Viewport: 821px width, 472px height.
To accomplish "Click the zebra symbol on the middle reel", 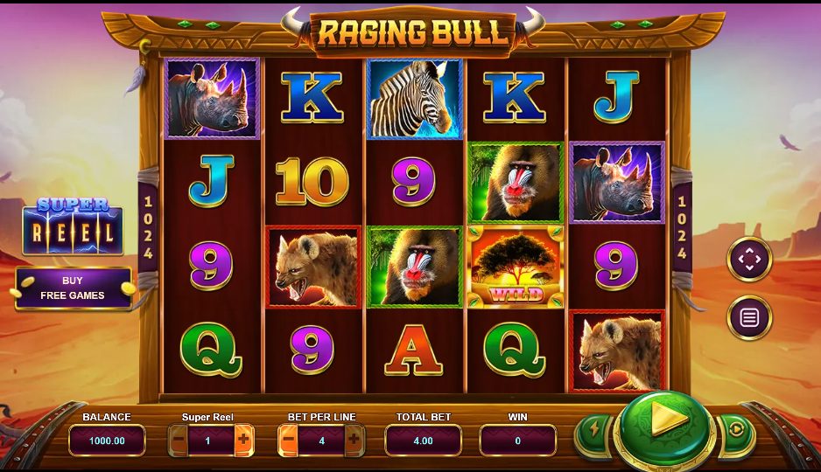I will coord(415,100).
